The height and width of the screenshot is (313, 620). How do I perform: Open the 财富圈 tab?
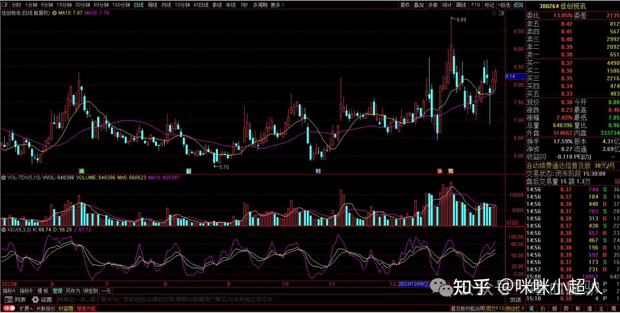click(x=66, y=308)
